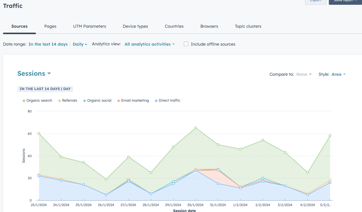Change chart Style Area dropdown
The height and width of the screenshot is (212, 362).
pos(338,74)
